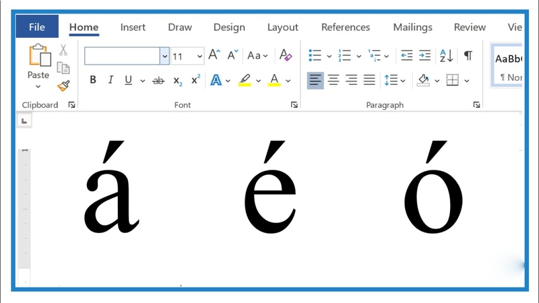Click the Cut scissors icon
This screenshot has height=303, width=539.
click(x=63, y=50)
